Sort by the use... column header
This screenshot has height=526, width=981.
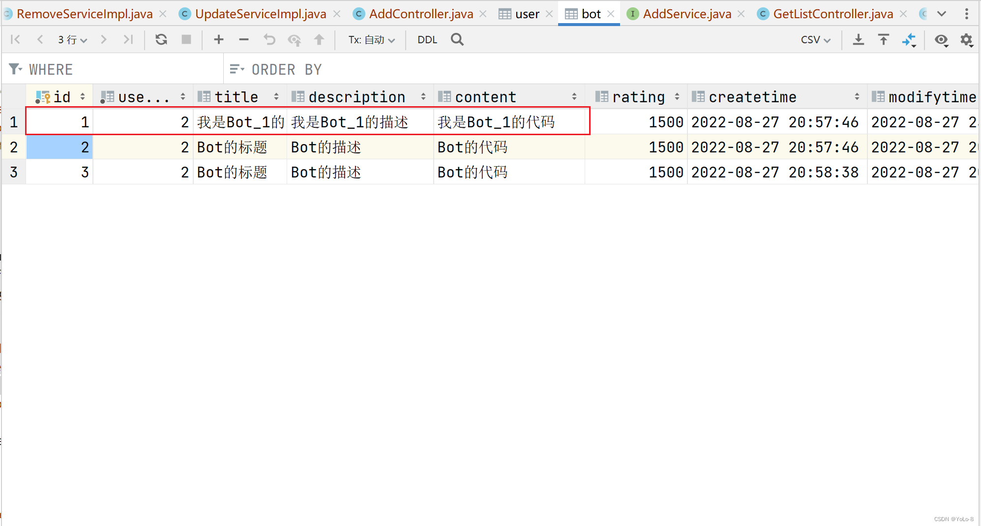(x=143, y=97)
